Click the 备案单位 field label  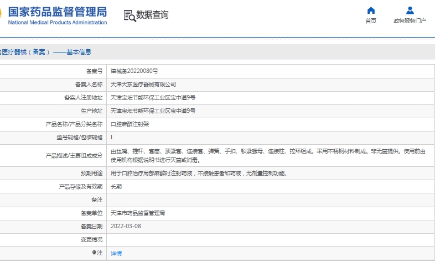click(x=91, y=213)
